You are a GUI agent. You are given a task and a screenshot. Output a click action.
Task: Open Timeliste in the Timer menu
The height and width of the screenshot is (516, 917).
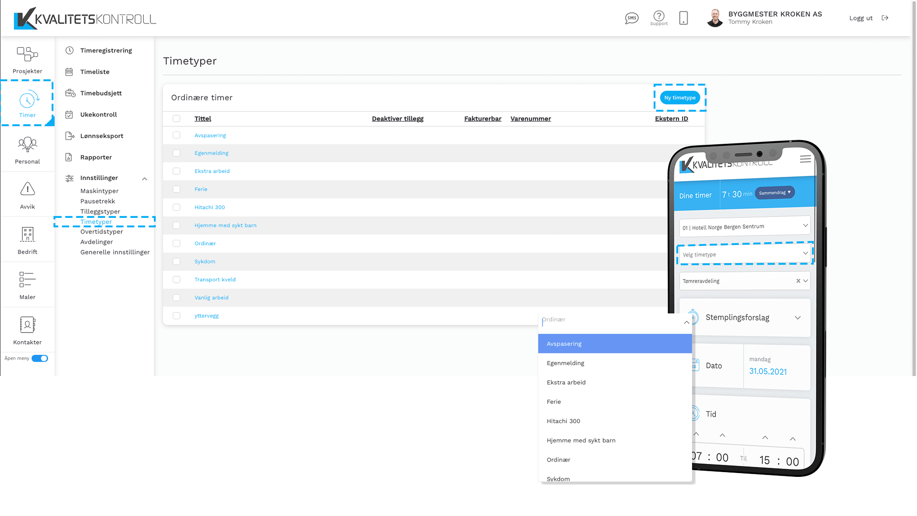[95, 72]
